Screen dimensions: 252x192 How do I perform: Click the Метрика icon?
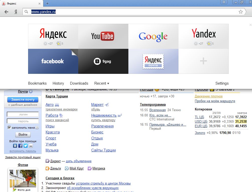90,168
